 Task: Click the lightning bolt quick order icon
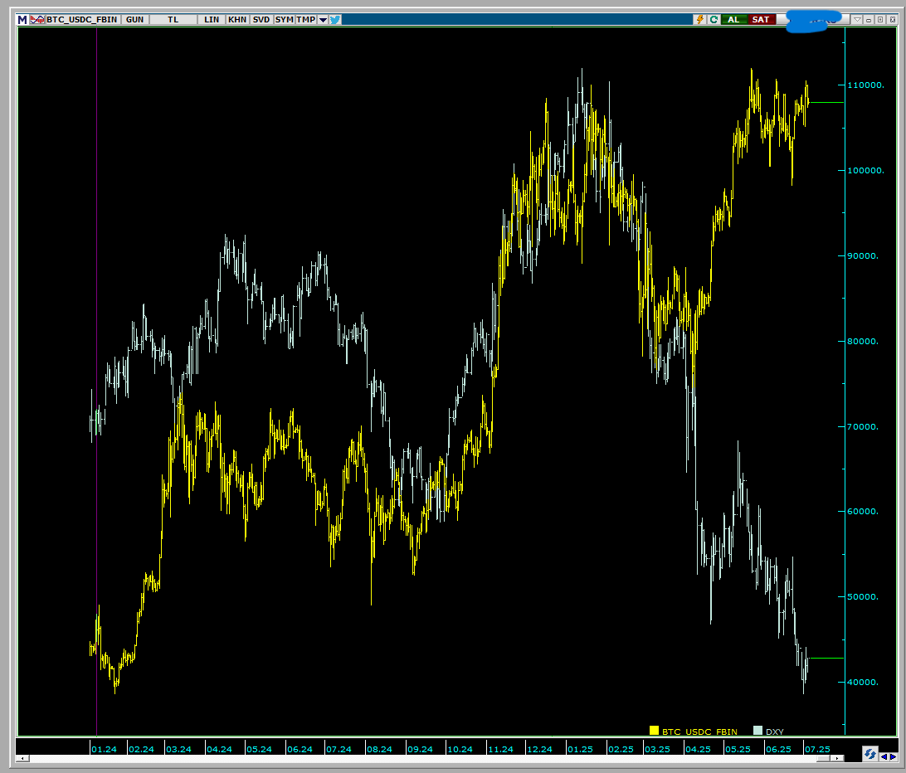[x=699, y=19]
